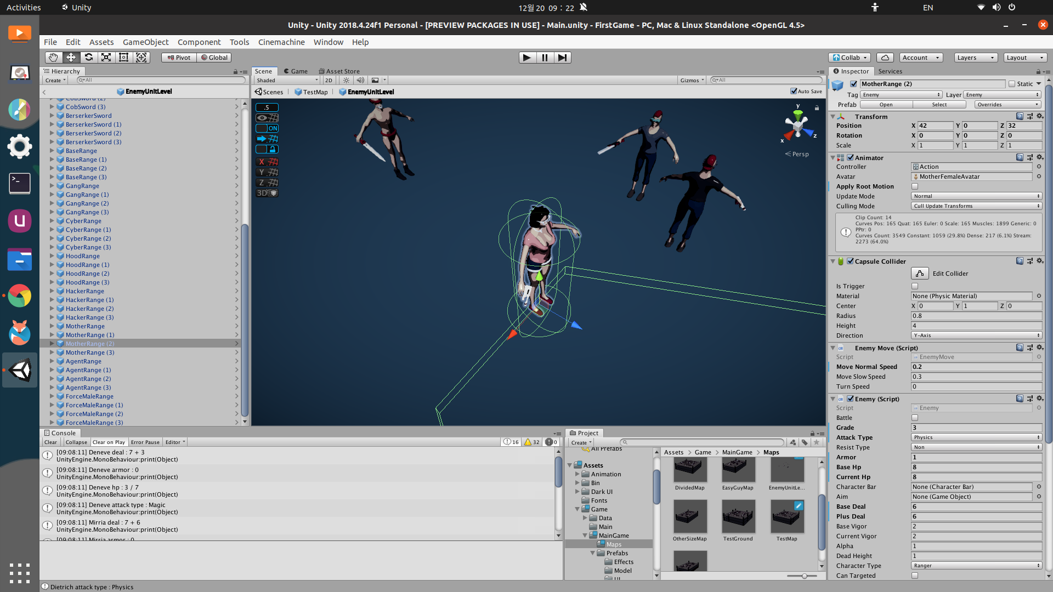Open the Shaded draw mode dropdown
Screen dimensions: 1053x592
[287, 80]
